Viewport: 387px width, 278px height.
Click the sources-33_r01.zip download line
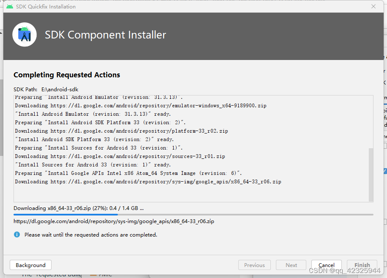[x=120, y=156]
